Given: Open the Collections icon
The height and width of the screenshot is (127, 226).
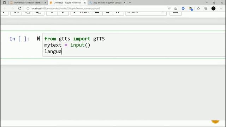Looking at the screenshot, I should point(206,8).
